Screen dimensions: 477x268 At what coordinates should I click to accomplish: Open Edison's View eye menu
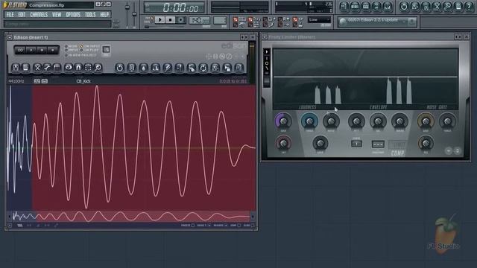coord(69,68)
